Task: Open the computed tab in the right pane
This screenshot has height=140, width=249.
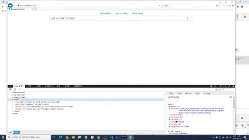Action: point(179,93)
